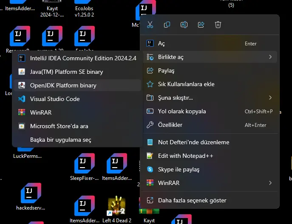Click the Alt+Enter shortcut text
The image size is (292, 224).
pyautogui.click(x=255, y=125)
